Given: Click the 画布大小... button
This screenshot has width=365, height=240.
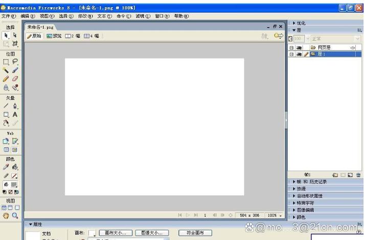Looking at the screenshot, I should coord(116,233).
